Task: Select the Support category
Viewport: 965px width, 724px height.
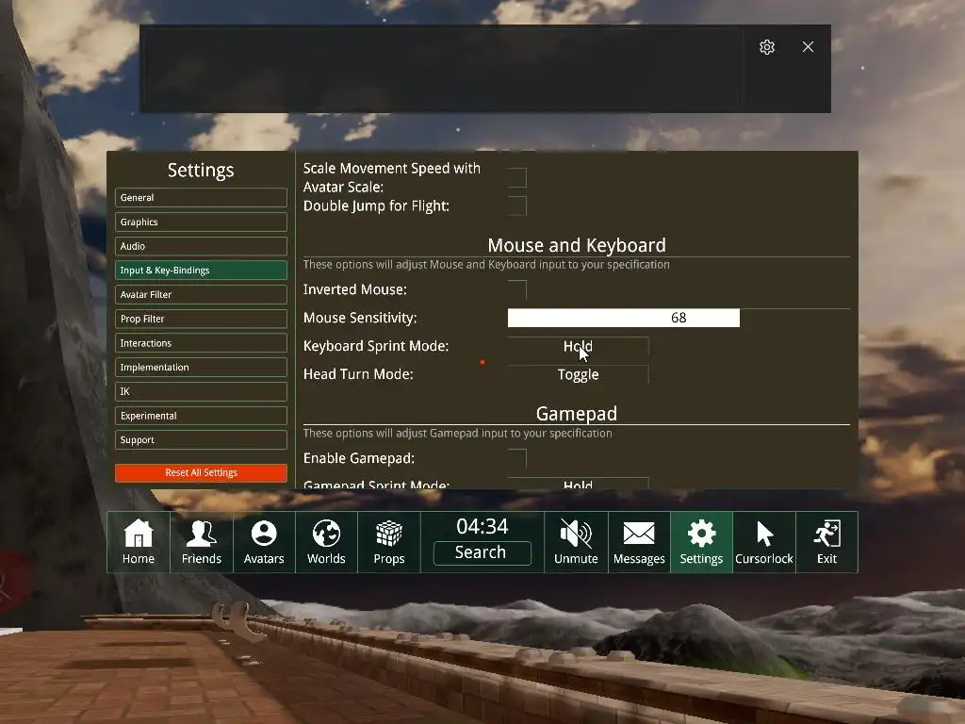Action: click(x=202, y=439)
